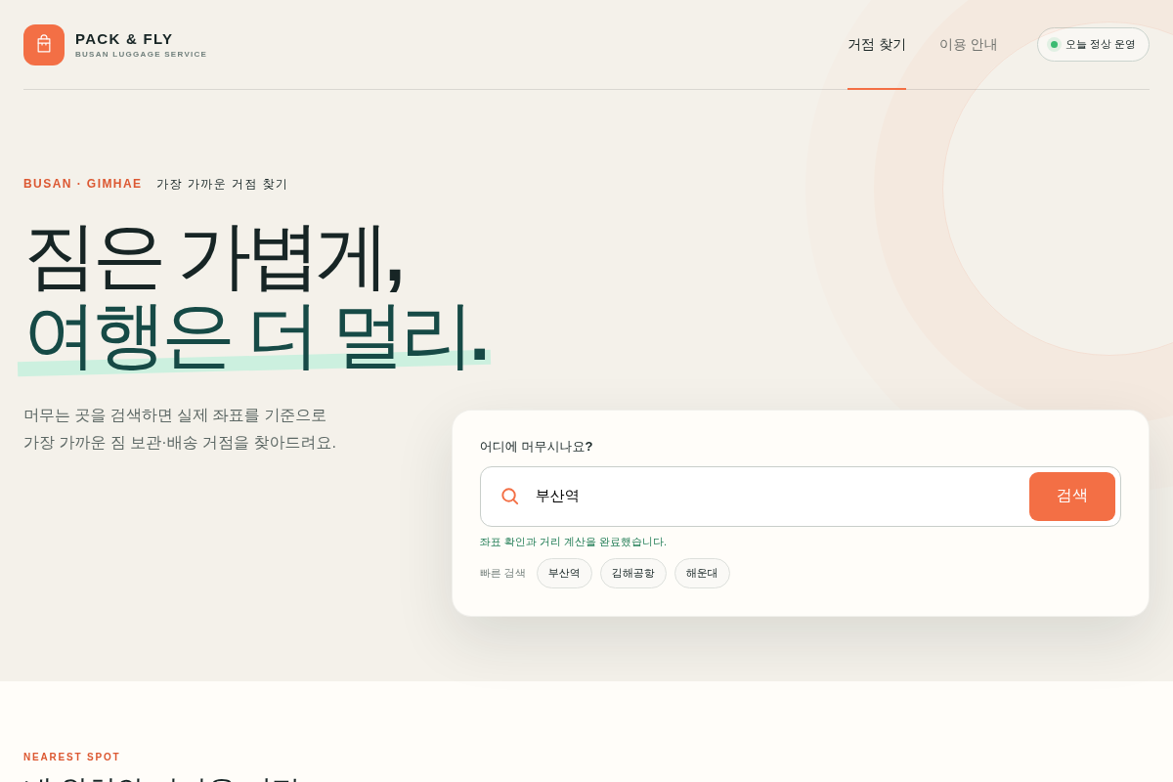Click the 여행은 더 멀리. headline
The height and width of the screenshot is (782, 1173).
pyautogui.click(x=256, y=335)
